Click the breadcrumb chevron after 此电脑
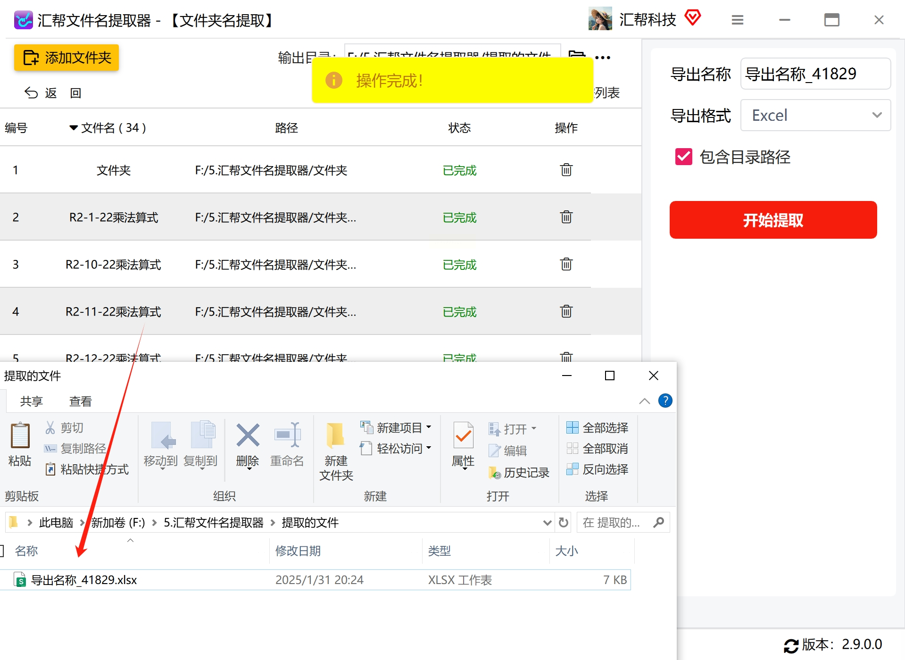The width and height of the screenshot is (905, 660). tap(82, 523)
